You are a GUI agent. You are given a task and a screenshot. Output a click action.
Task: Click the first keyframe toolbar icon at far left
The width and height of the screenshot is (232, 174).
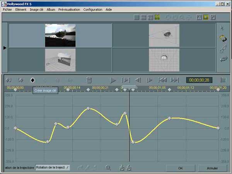point(9,80)
